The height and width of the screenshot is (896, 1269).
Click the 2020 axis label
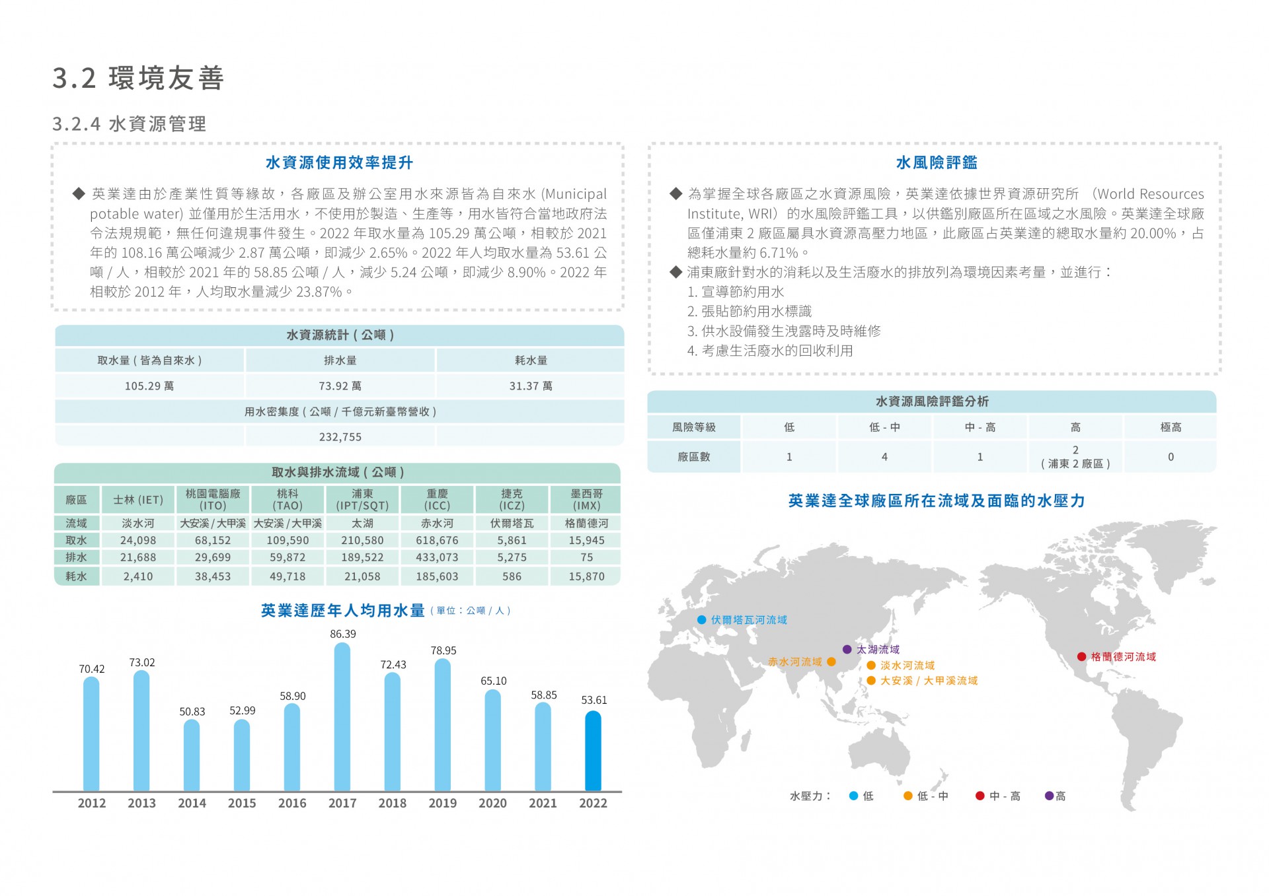point(492,804)
